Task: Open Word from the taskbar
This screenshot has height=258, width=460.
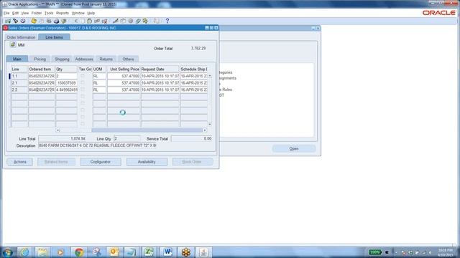Action: pyautogui.click(x=167, y=252)
